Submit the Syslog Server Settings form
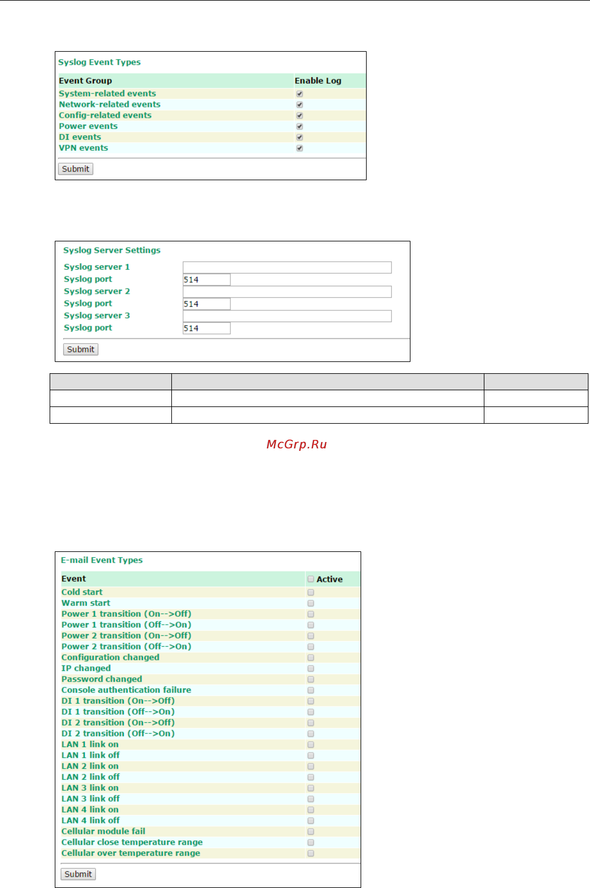Screen dimensions: 590x888 pyautogui.click(x=81, y=349)
